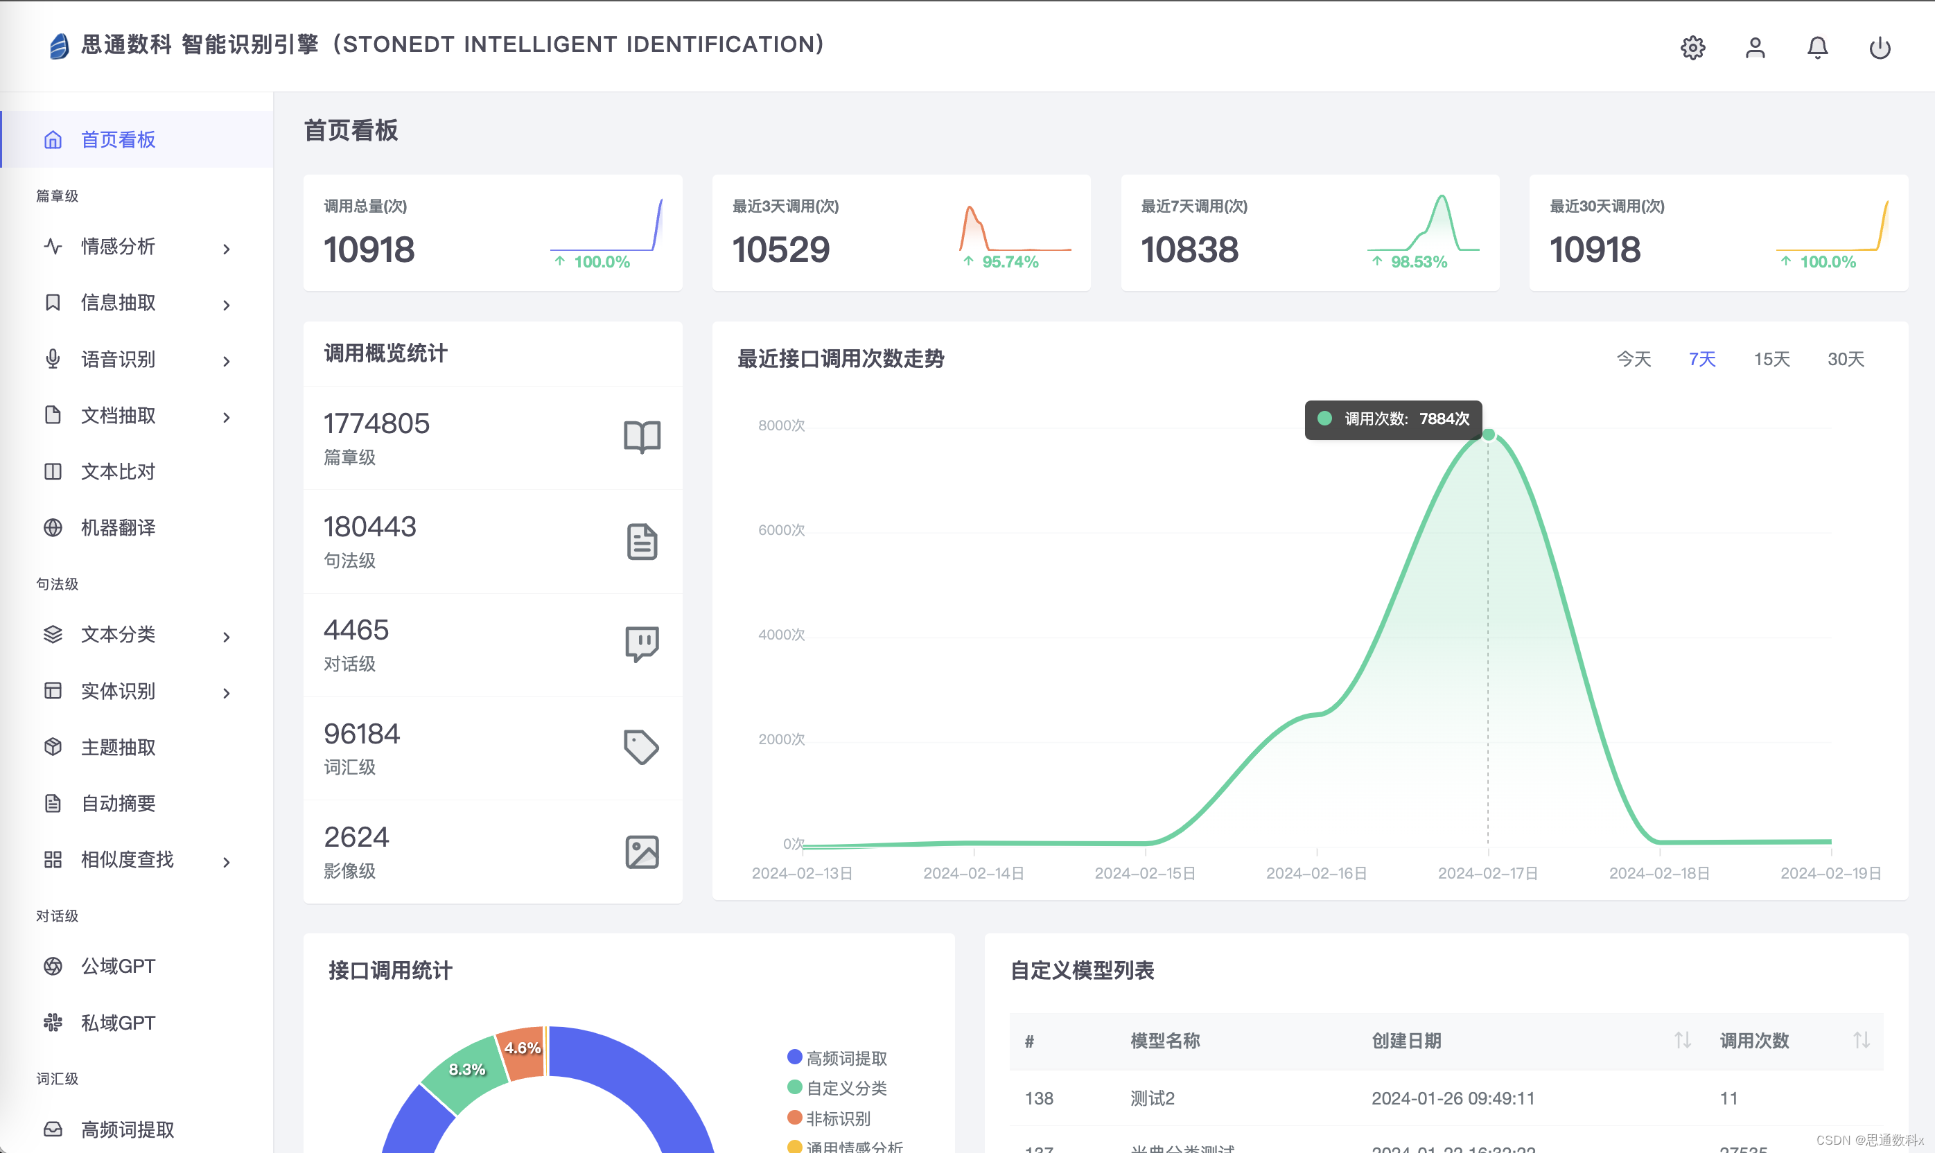Click the document icon for 句法级
This screenshot has height=1153, width=1935.
click(x=642, y=542)
